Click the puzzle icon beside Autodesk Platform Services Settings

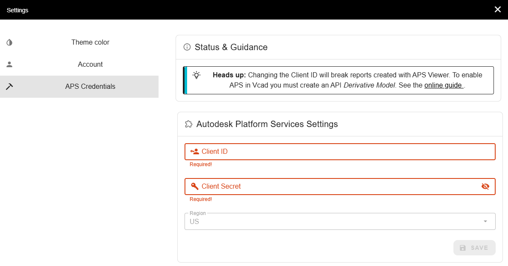pos(188,124)
